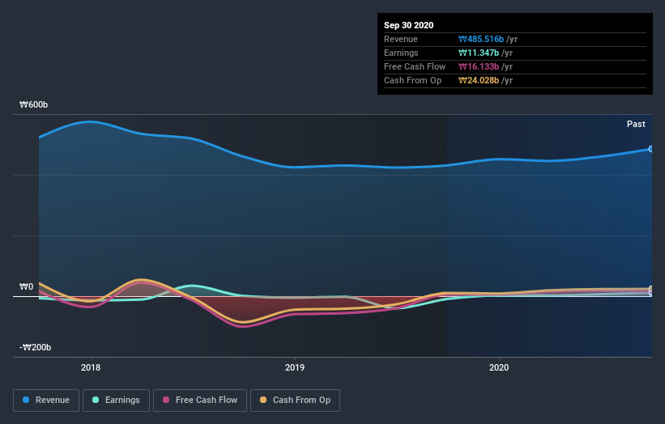Screen dimensions: 665x424
Task: Click the Cash From Op label in tooltip
Action: (412, 80)
